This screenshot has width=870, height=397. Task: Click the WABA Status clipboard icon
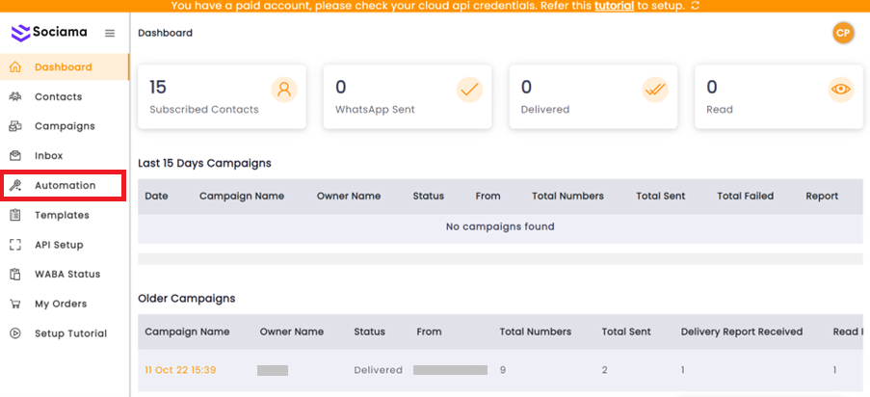click(x=15, y=275)
